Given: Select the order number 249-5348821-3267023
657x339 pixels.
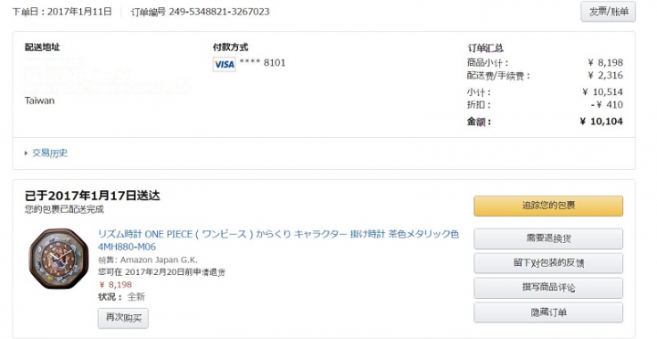Looking at the screenshot, I should [219, 12].
